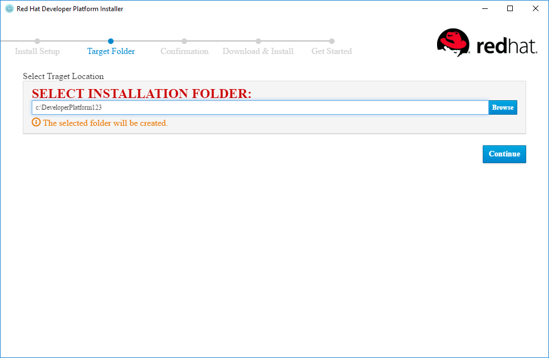Click the Confirmation progress dot
549x358 pixels.
[x=184, y=41]
